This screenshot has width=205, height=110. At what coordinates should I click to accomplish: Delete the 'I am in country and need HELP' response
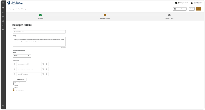coord(47,69)
